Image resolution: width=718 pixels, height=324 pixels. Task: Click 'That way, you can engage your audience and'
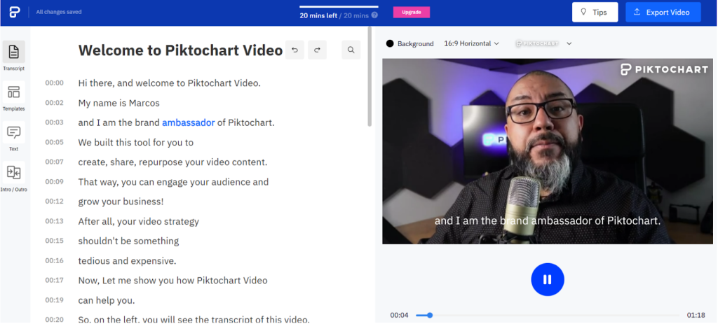point(174,182)
